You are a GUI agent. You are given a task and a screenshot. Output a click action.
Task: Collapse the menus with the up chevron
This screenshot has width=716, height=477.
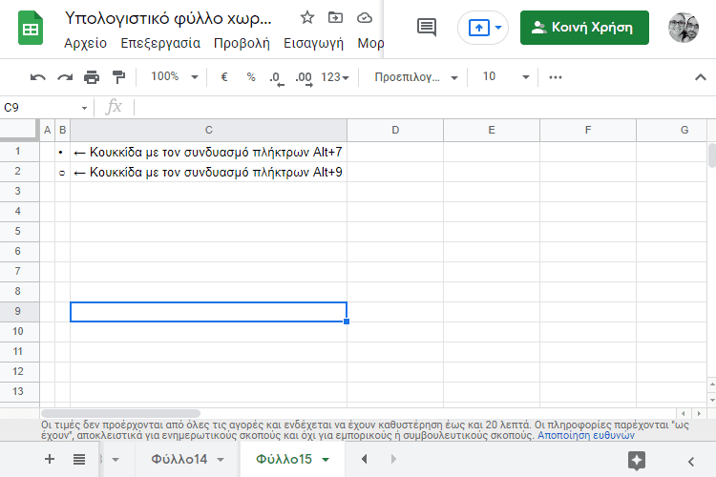point(701,77)
